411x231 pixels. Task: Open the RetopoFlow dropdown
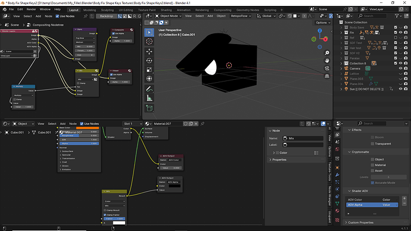pos(241,16)
